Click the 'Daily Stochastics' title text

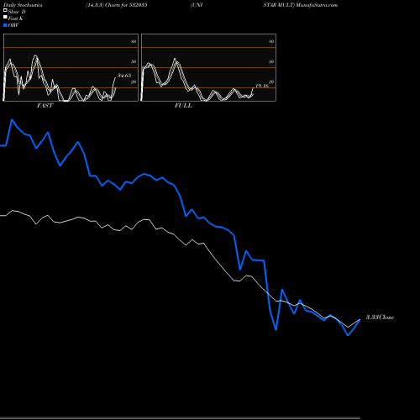coord(23,5)
